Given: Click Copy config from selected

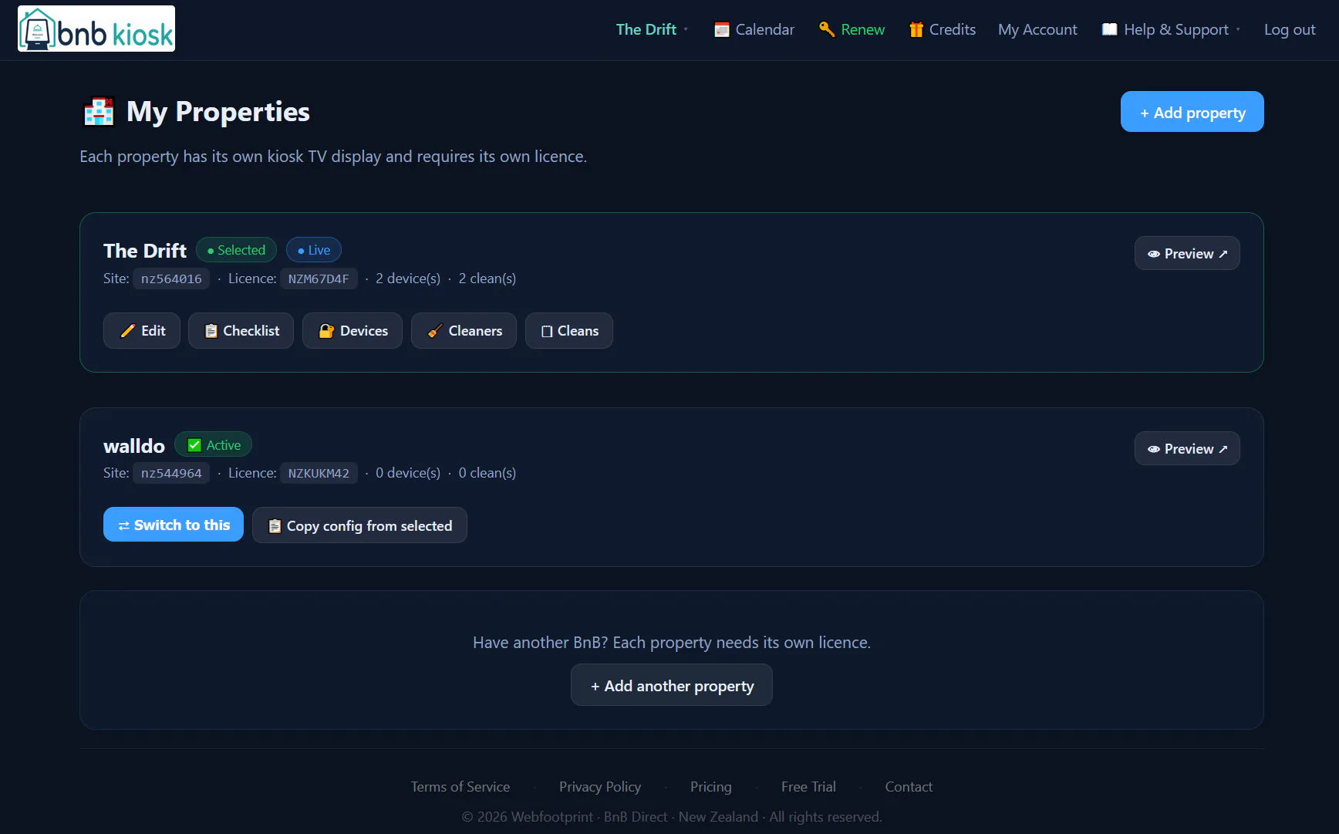Looking at the screenshot, I should click(x=359, y=525).
